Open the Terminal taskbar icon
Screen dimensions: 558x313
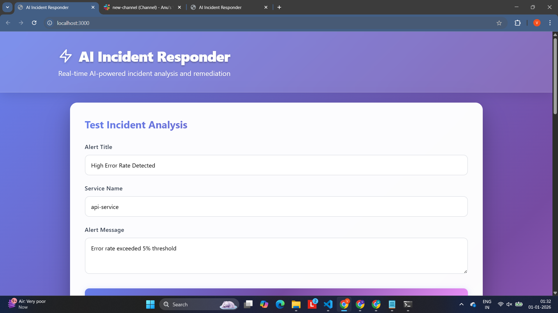(x=408, y=304)
